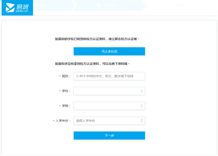Click the 昵称 field label
Screen dimensions: 218x156
[66, 76]
